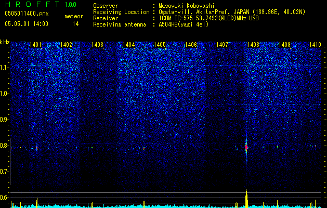Click time marker 1407

coord(222,44)
